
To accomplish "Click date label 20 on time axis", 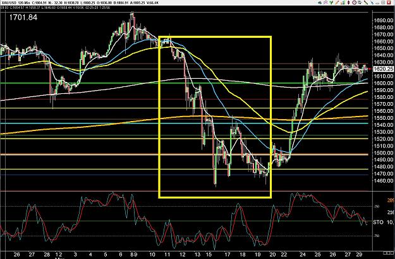I will click(x=272, y=254).
